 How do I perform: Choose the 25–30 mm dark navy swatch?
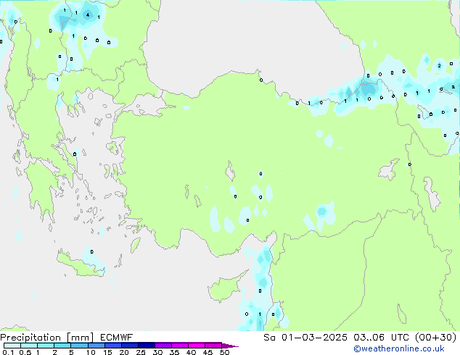(147, 346)
